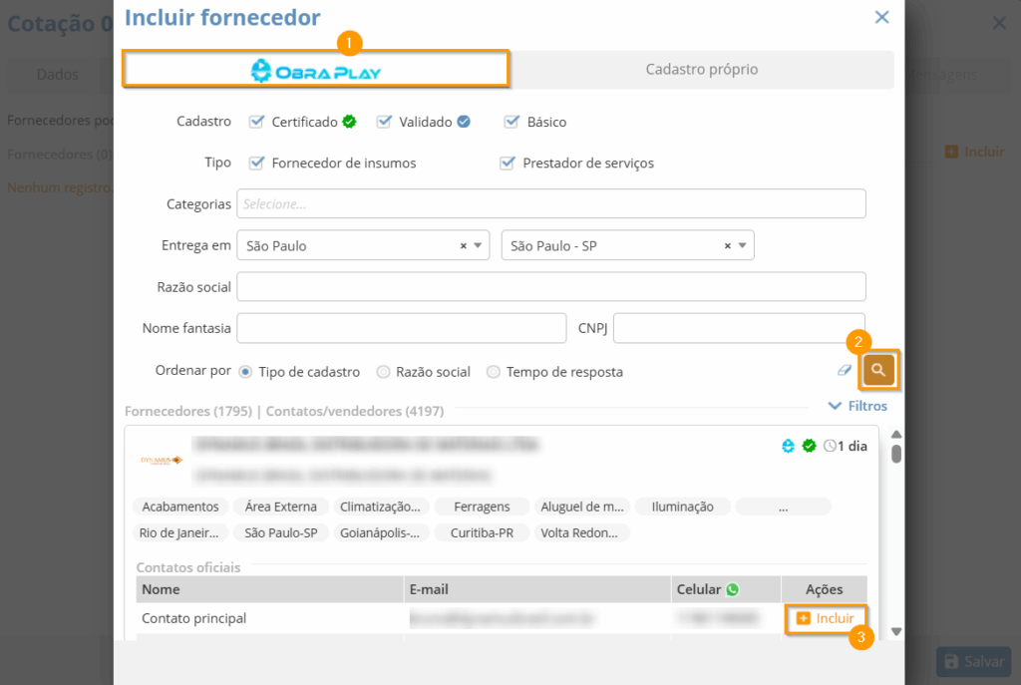Click Incluir for Contato principal

pos(826,618)
